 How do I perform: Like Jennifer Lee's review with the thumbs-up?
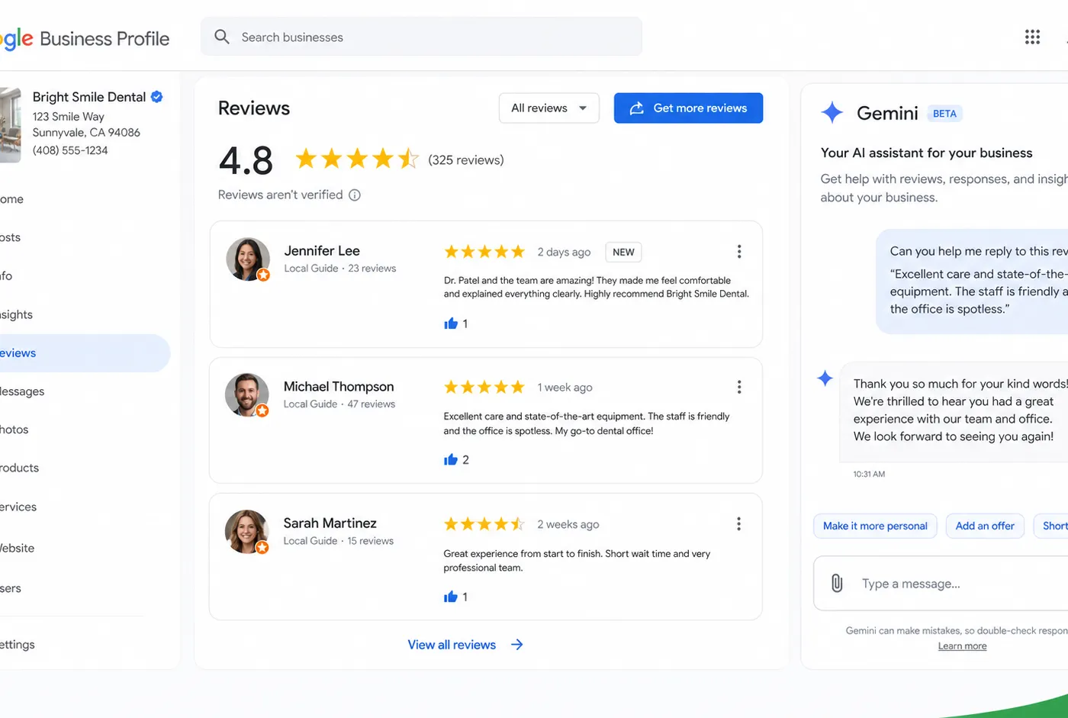[451, 324]
